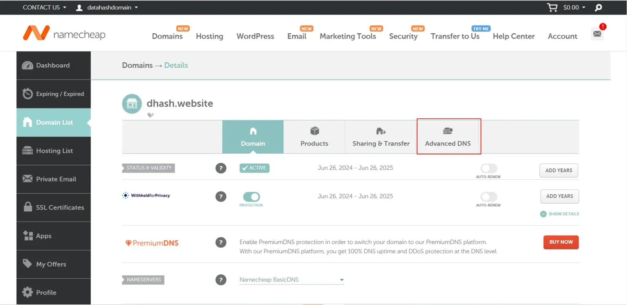Screen dimensions: 627x305
Task: Open the Marketing Tools menu
Action: click(348, 36)
